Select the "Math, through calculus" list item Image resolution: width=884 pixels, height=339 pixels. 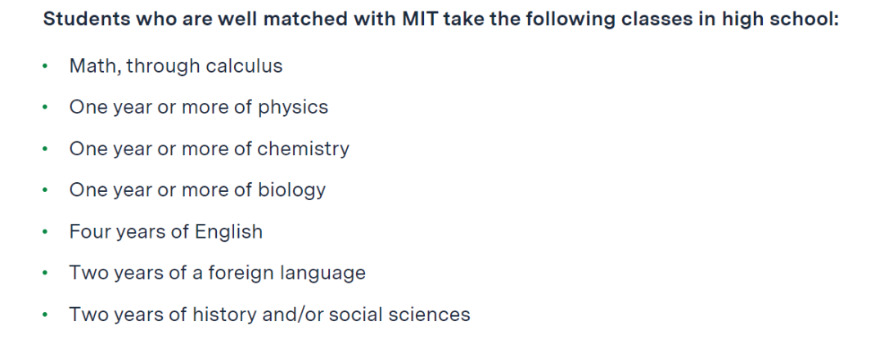click(x=176, y=66)
